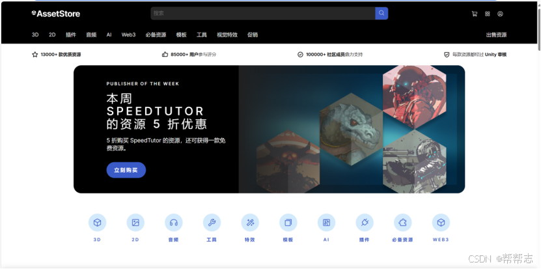The height and width of the screenshot is (269, 541).
Task: Select the 模板 template category icon
Action: [x=288, y=222]
